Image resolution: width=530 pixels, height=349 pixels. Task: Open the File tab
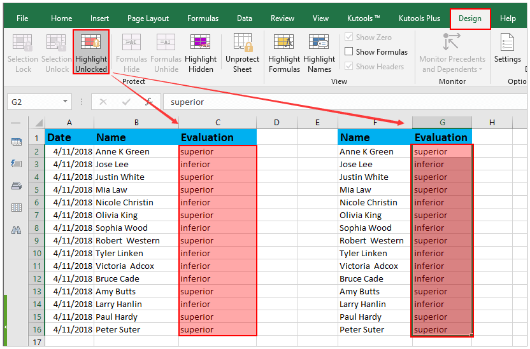22,18
